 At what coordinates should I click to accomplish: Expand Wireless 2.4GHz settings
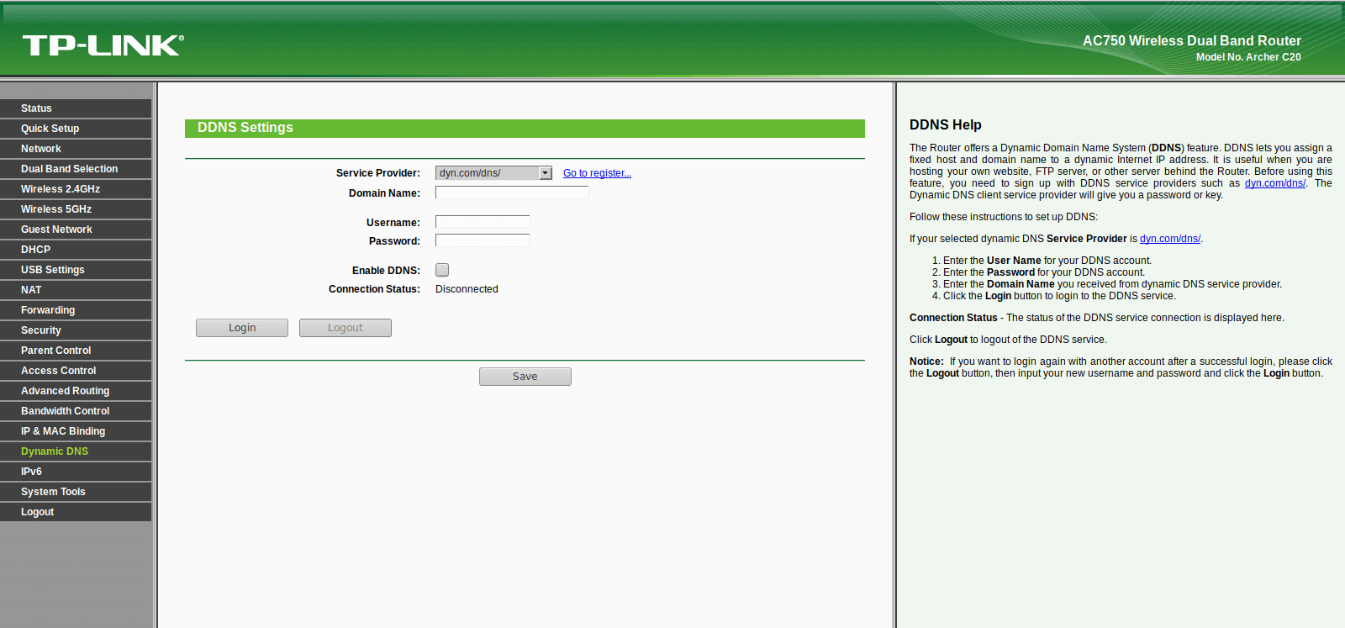[76, 189]
